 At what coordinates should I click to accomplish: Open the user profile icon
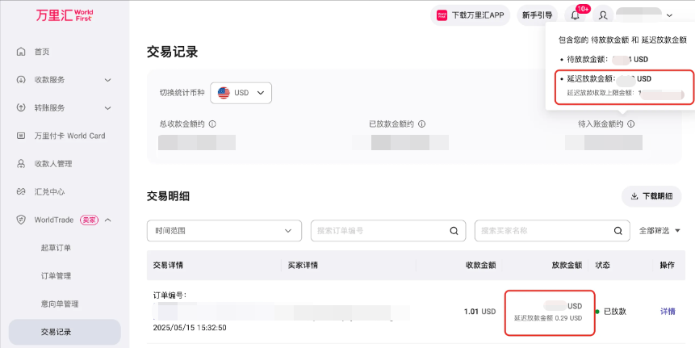coord(602,15)
